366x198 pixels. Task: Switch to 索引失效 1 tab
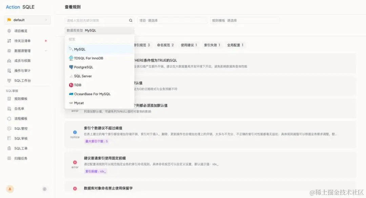click(212, 45)
